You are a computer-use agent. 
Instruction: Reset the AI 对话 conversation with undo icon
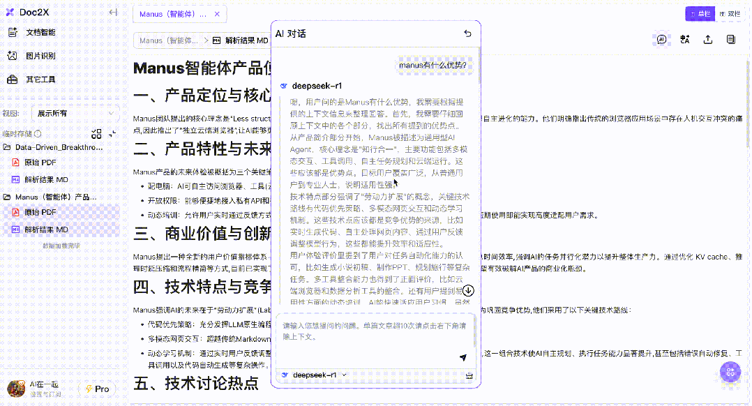pyautogui.click(x=467, y=33)
